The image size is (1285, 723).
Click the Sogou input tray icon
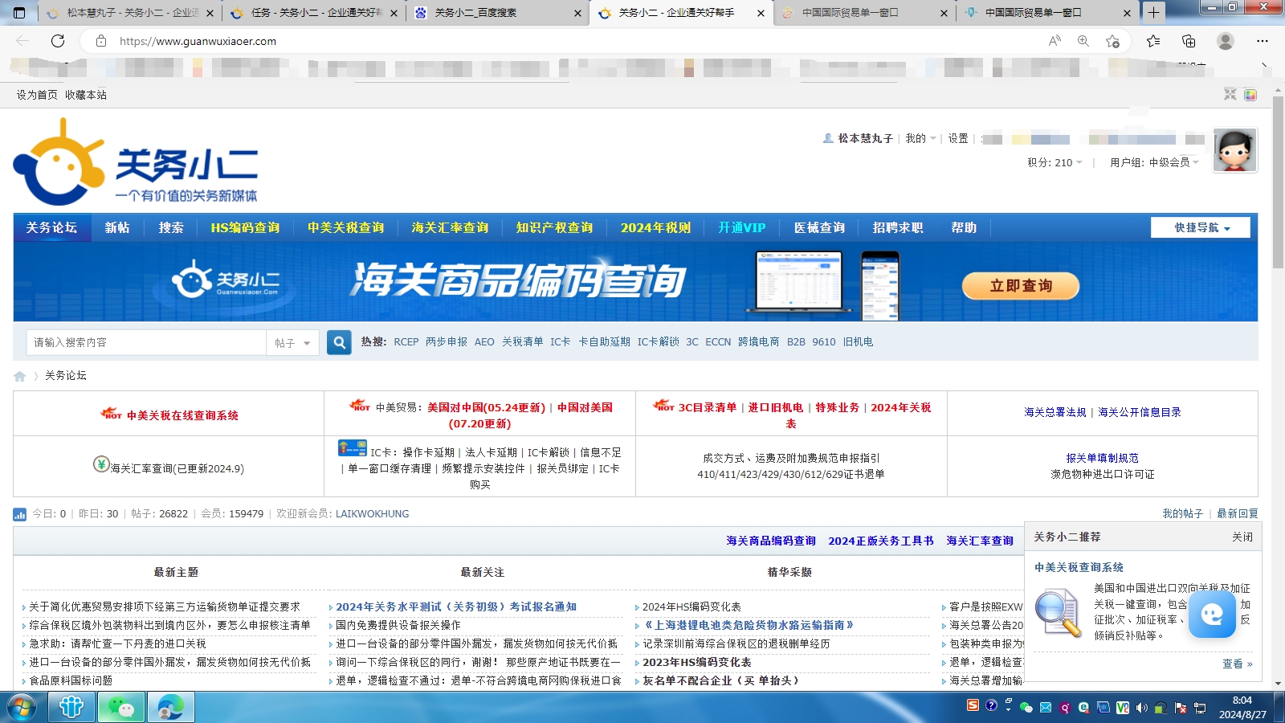pos(973,705)
